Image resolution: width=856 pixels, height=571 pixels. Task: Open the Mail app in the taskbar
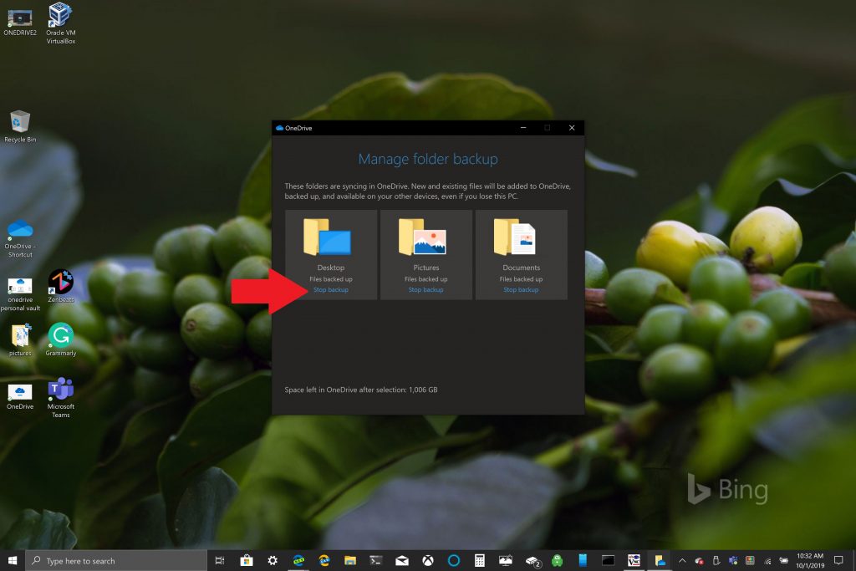click(402, 561)
